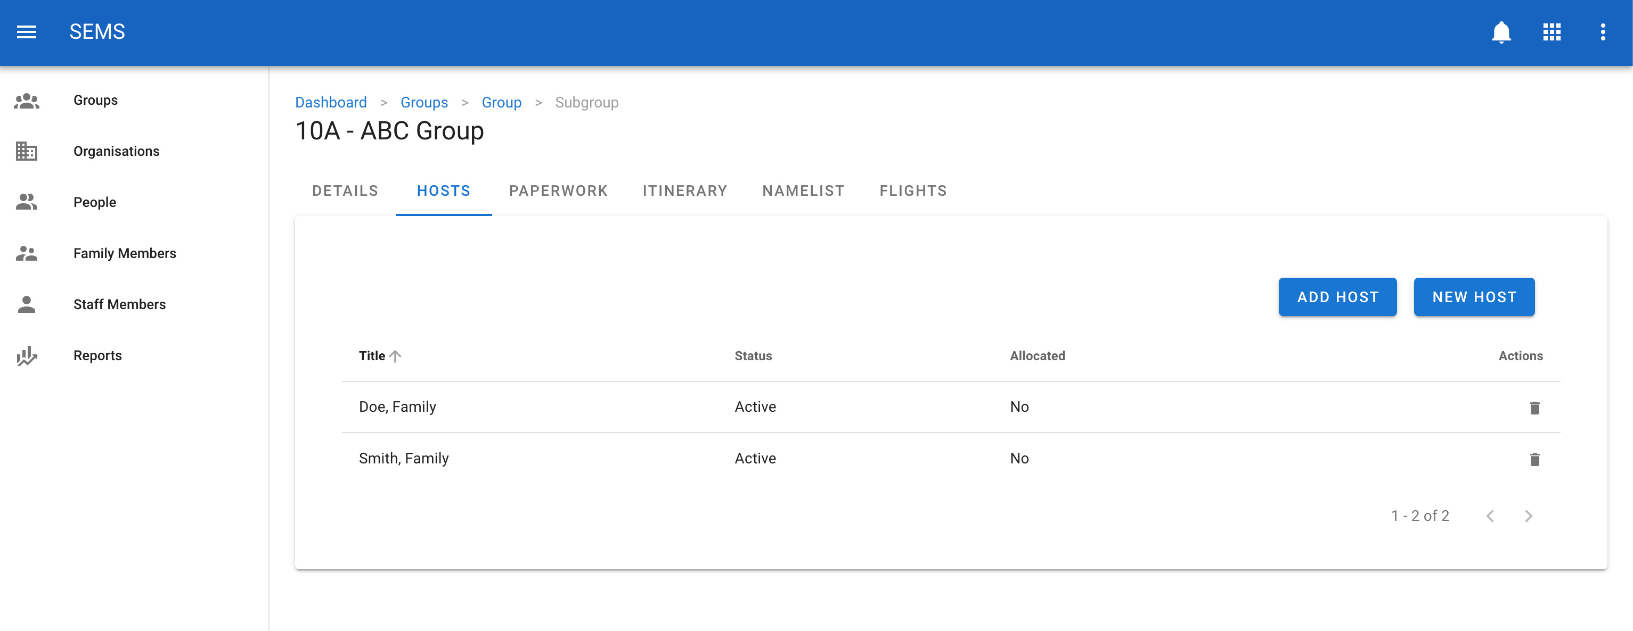This screenshot has width=1633, height=631.
Task: Switch to the Details tab
Action: pos(345,190)
